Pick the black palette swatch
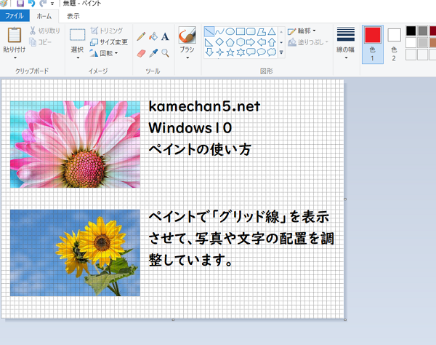 click(x=411, y=31)
